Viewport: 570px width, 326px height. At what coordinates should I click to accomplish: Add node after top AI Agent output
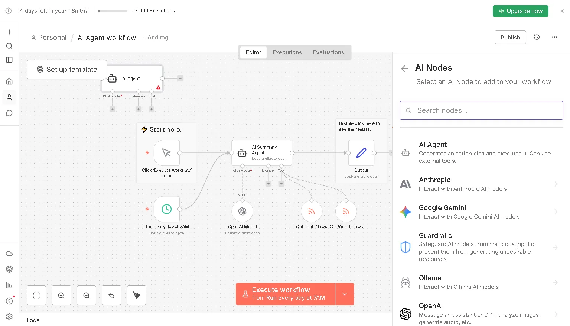pyautogui.click(x=180, y=78)
